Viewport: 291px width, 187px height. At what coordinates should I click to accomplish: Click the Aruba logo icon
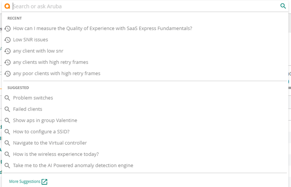tap(7, 6)
